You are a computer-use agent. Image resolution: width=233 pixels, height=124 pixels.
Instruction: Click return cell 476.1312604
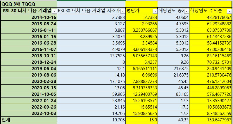point(210,82)
